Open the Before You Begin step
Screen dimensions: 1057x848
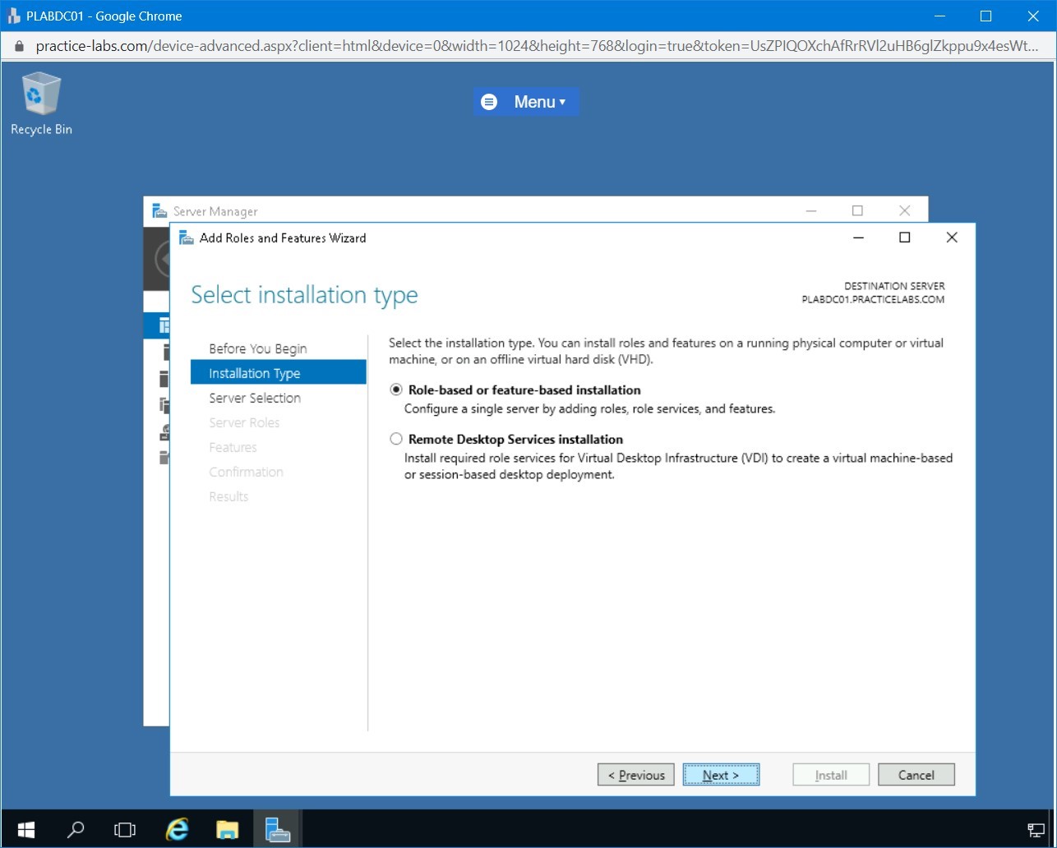[258, 348]
